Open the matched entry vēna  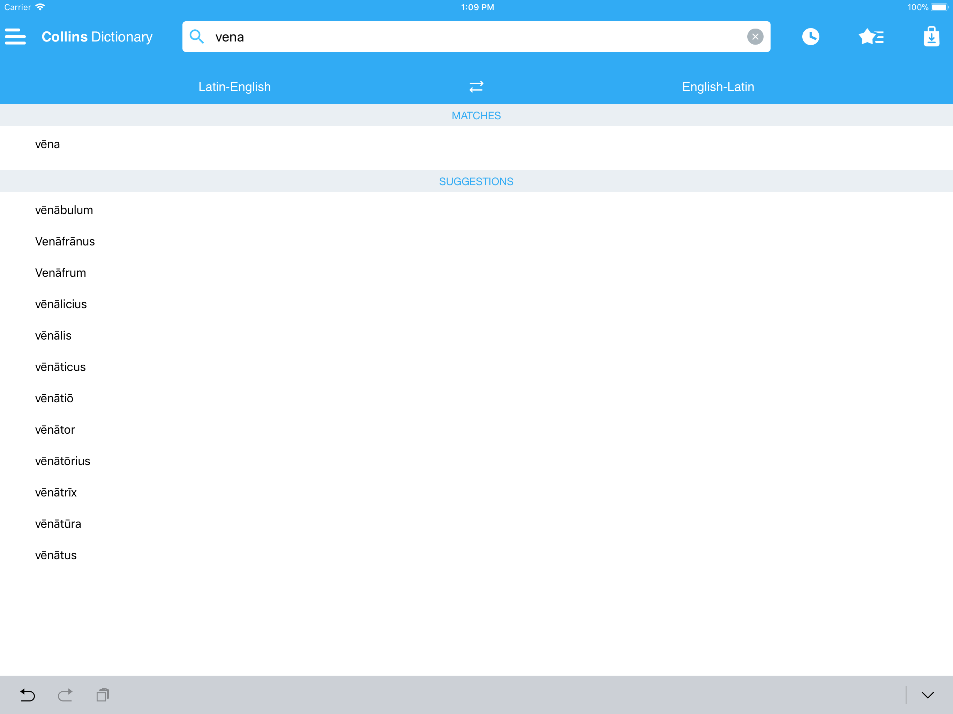tap(47, 144)
